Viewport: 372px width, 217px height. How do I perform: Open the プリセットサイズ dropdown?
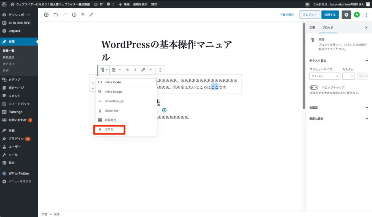[x=325, y=76]
